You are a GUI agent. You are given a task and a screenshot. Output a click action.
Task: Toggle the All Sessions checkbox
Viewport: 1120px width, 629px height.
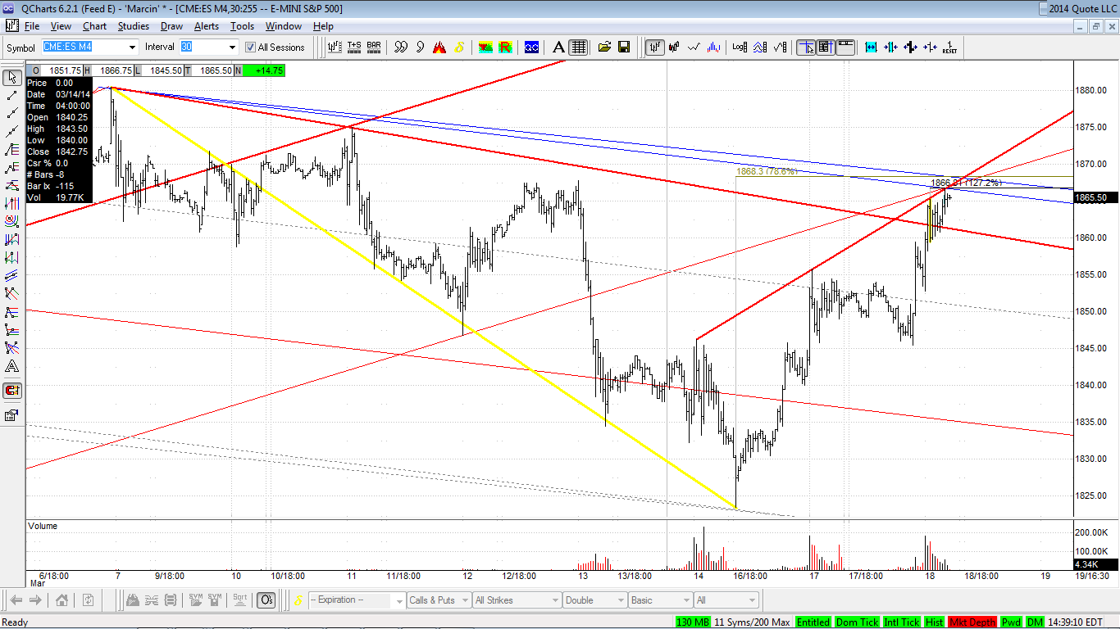coord(251,48)
